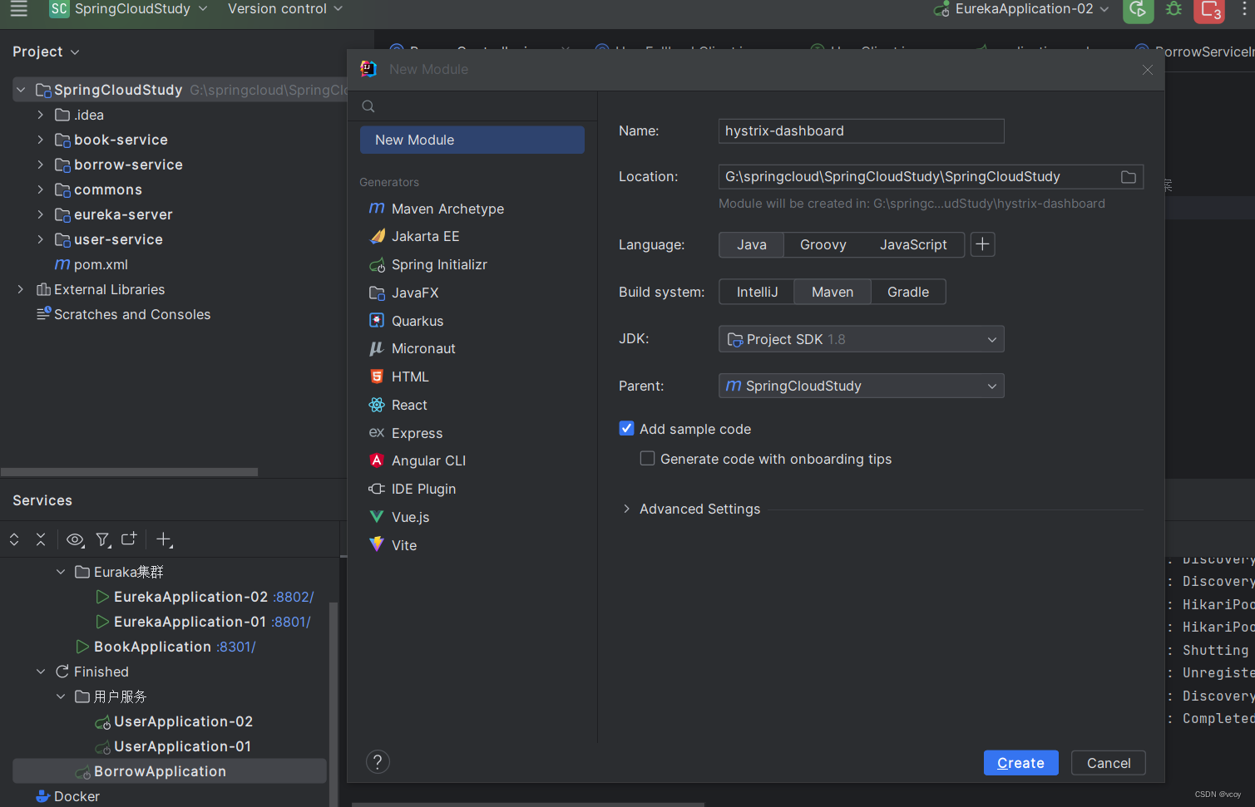Open the :8301/ link for BookApplication

tap(236, 647)
